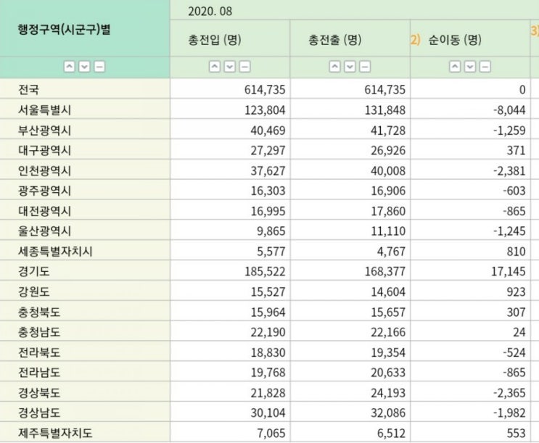This screenshot has width=539, height=443.
Task: Click 충청남도 순이동 value 24
Action: click(x=519, y=332)
